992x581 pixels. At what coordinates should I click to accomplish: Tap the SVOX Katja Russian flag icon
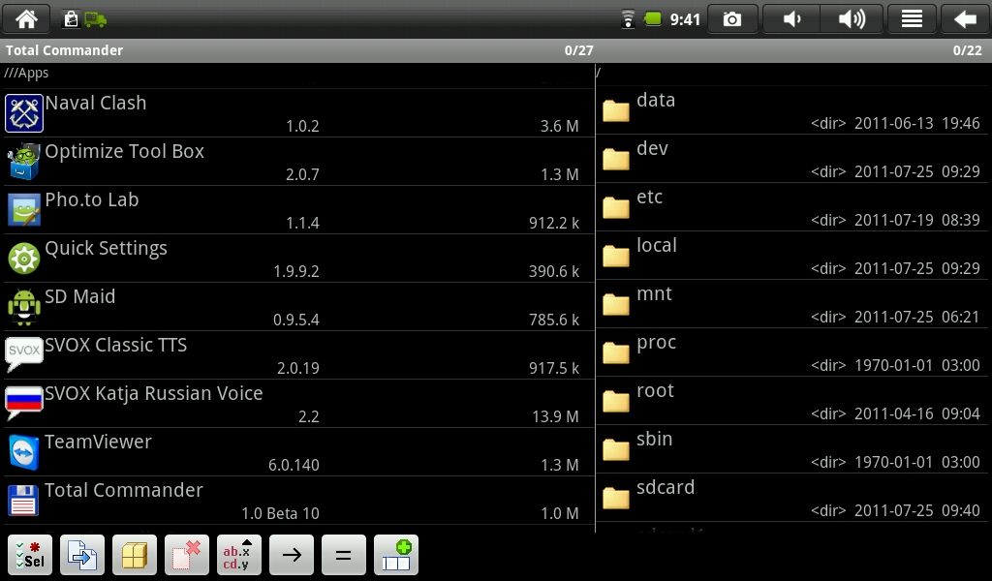pos(24,403)
